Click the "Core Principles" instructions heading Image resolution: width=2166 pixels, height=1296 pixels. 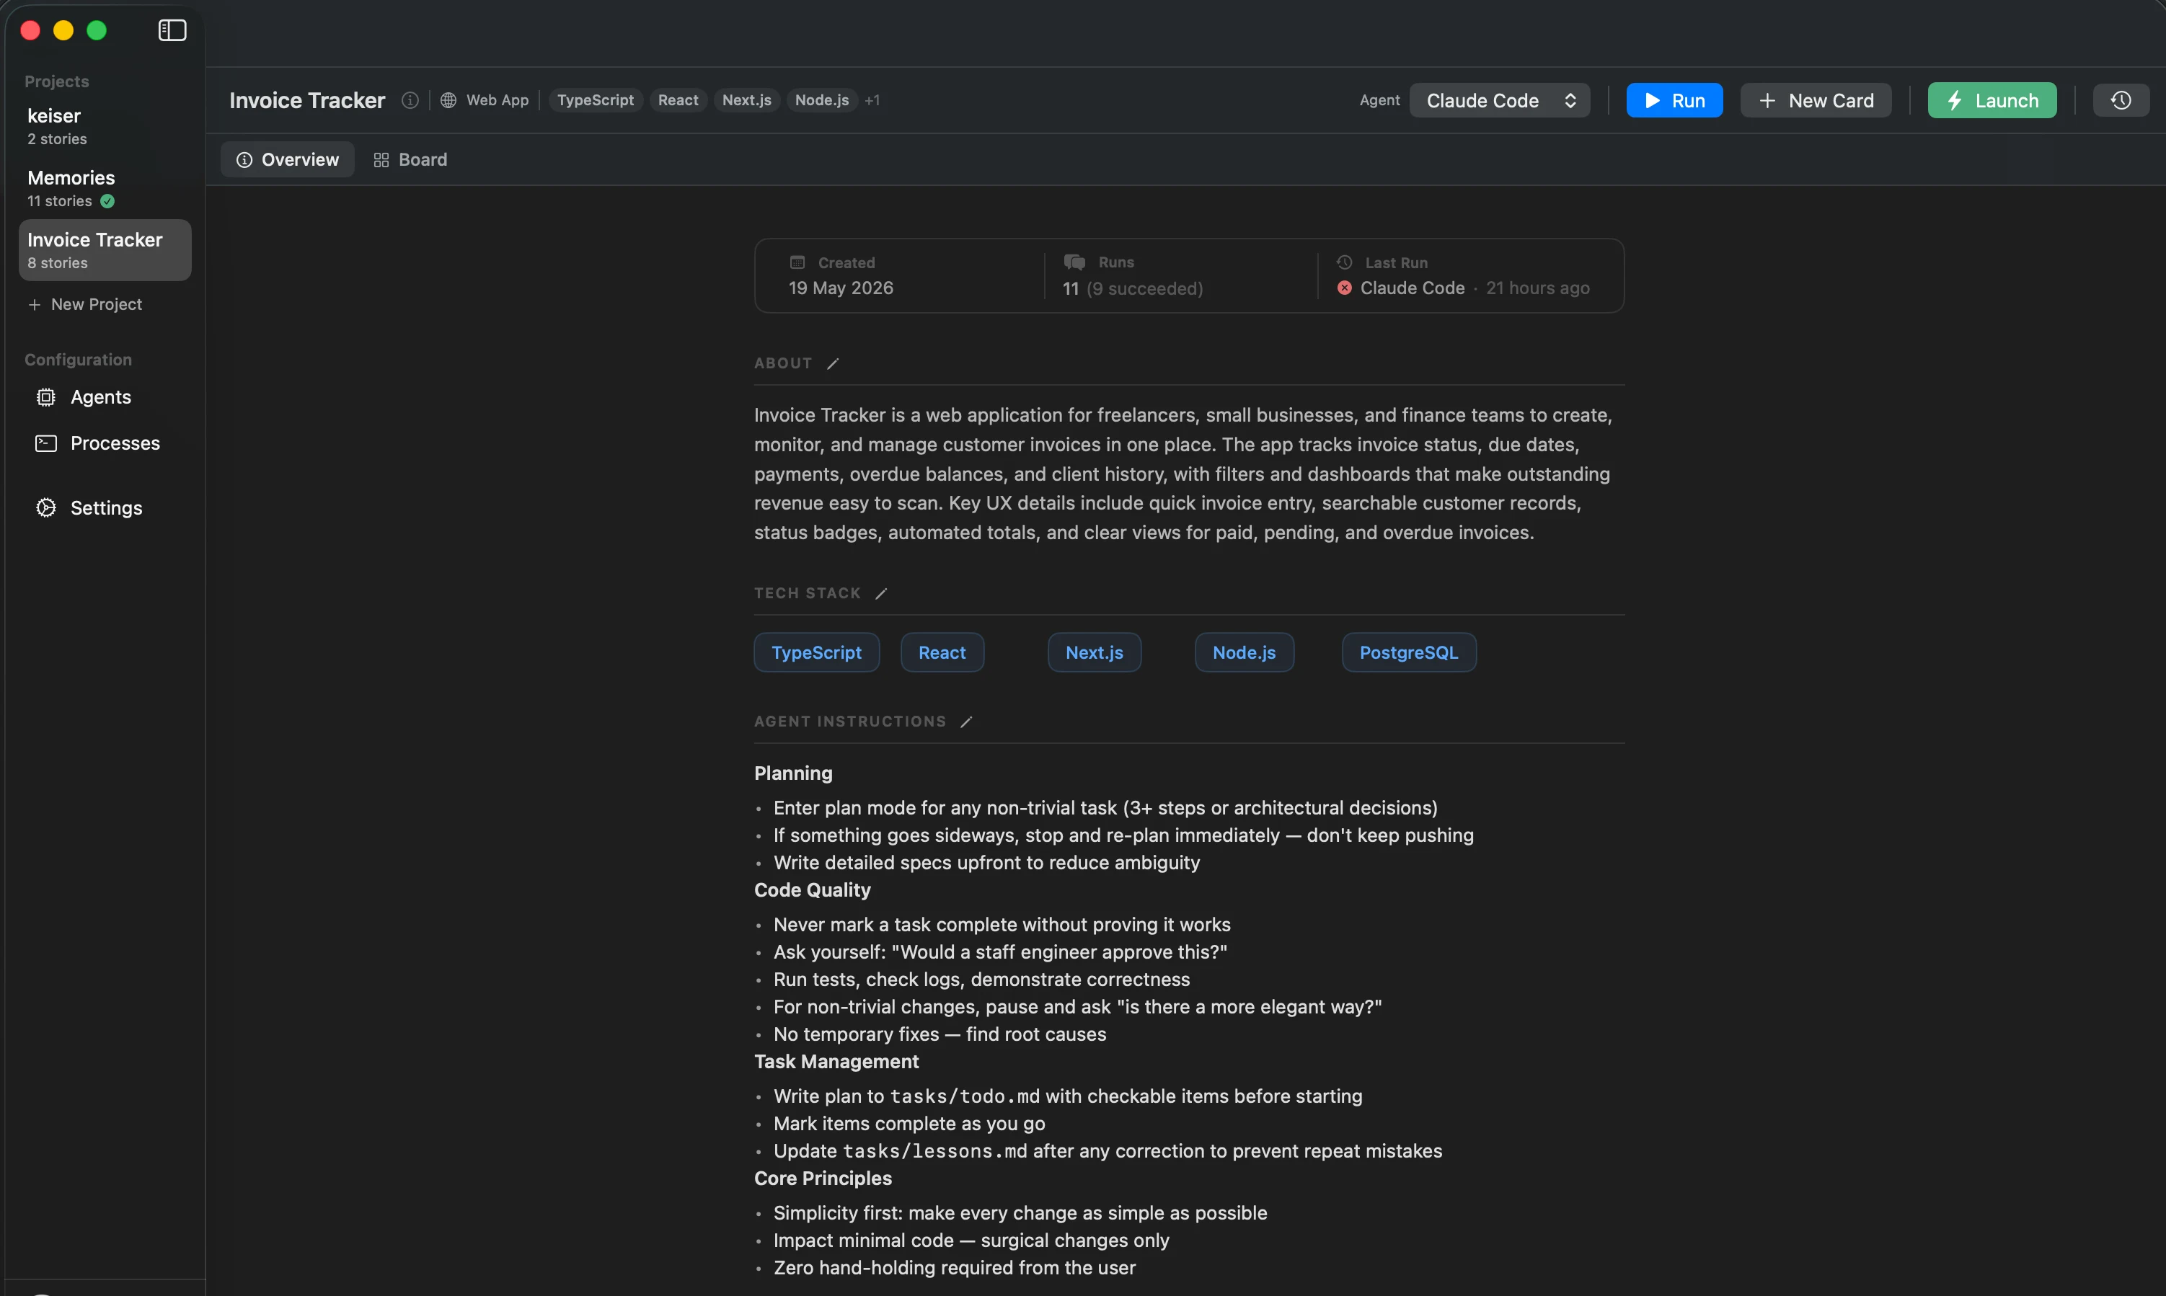pos(823,1179)
